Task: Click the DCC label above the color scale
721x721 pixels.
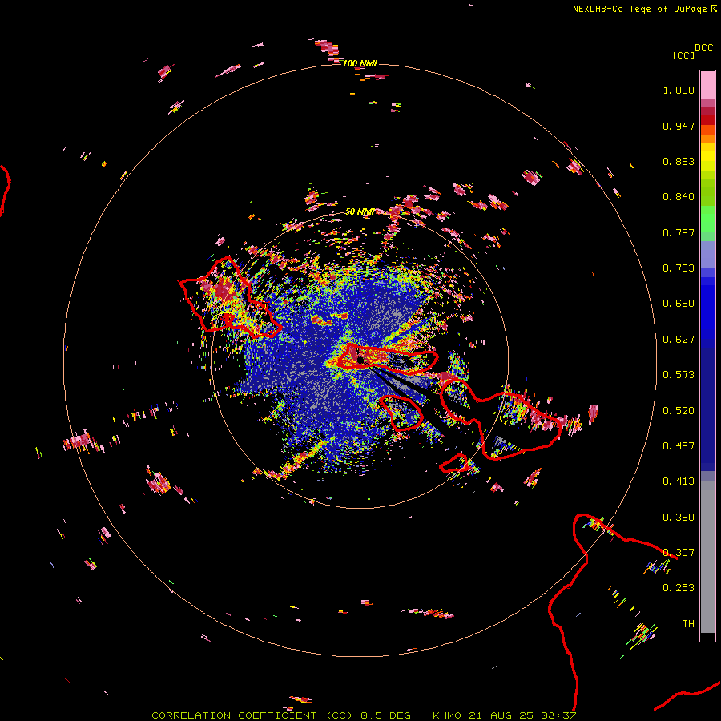Action: pyautogui.click(x=704, y=48)
